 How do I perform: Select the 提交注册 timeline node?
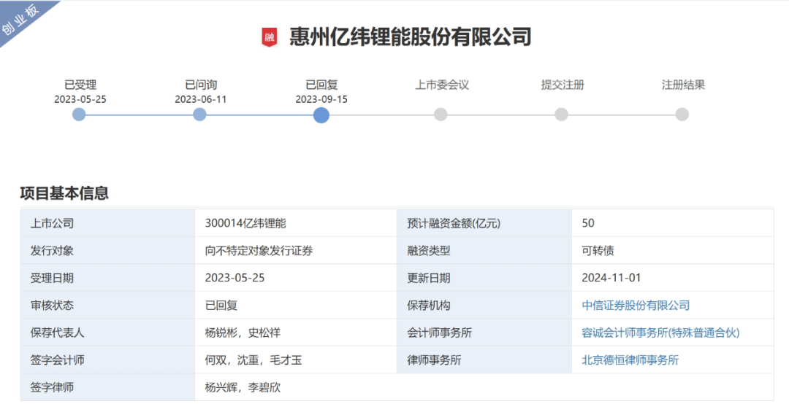[562, 114]
